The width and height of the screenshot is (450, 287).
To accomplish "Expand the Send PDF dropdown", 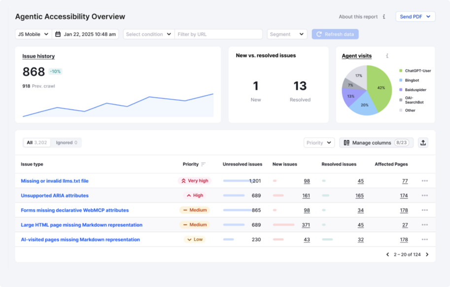I will (x=415, y=17).
